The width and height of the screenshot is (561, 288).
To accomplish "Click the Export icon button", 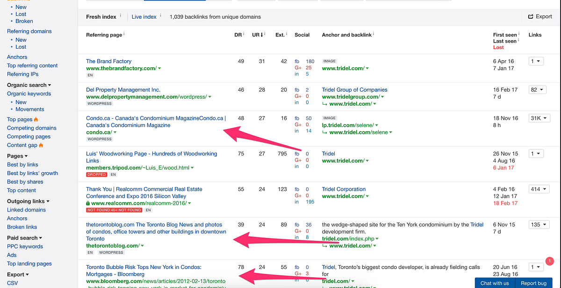I will 540,16.
